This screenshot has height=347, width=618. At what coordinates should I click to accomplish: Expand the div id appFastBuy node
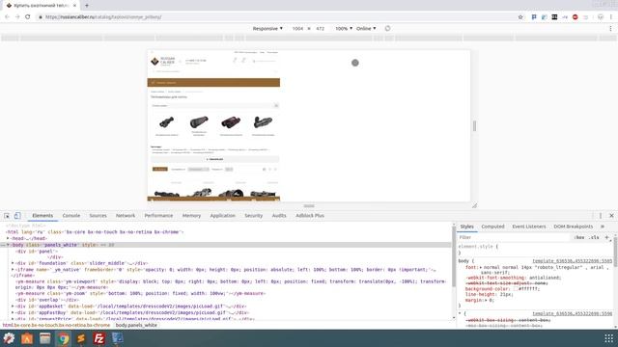coord(13,312)
